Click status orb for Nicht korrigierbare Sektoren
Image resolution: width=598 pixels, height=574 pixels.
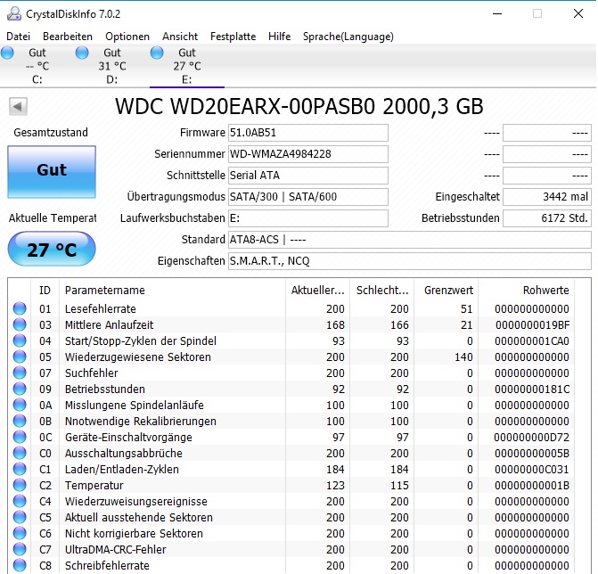click(20, 532)
